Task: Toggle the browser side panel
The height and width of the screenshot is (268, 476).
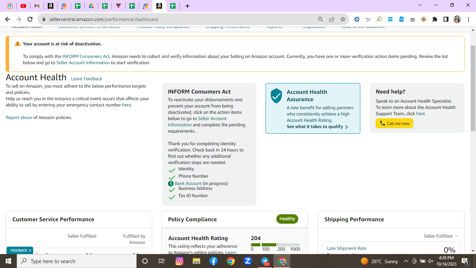Action: click(446, 19)
